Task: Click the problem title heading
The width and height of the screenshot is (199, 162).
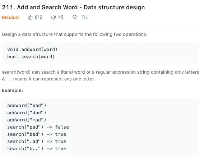Action: [73, 7]
